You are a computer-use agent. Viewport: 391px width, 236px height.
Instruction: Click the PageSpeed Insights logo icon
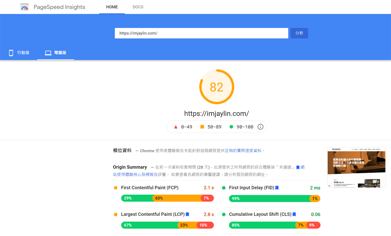24,7
